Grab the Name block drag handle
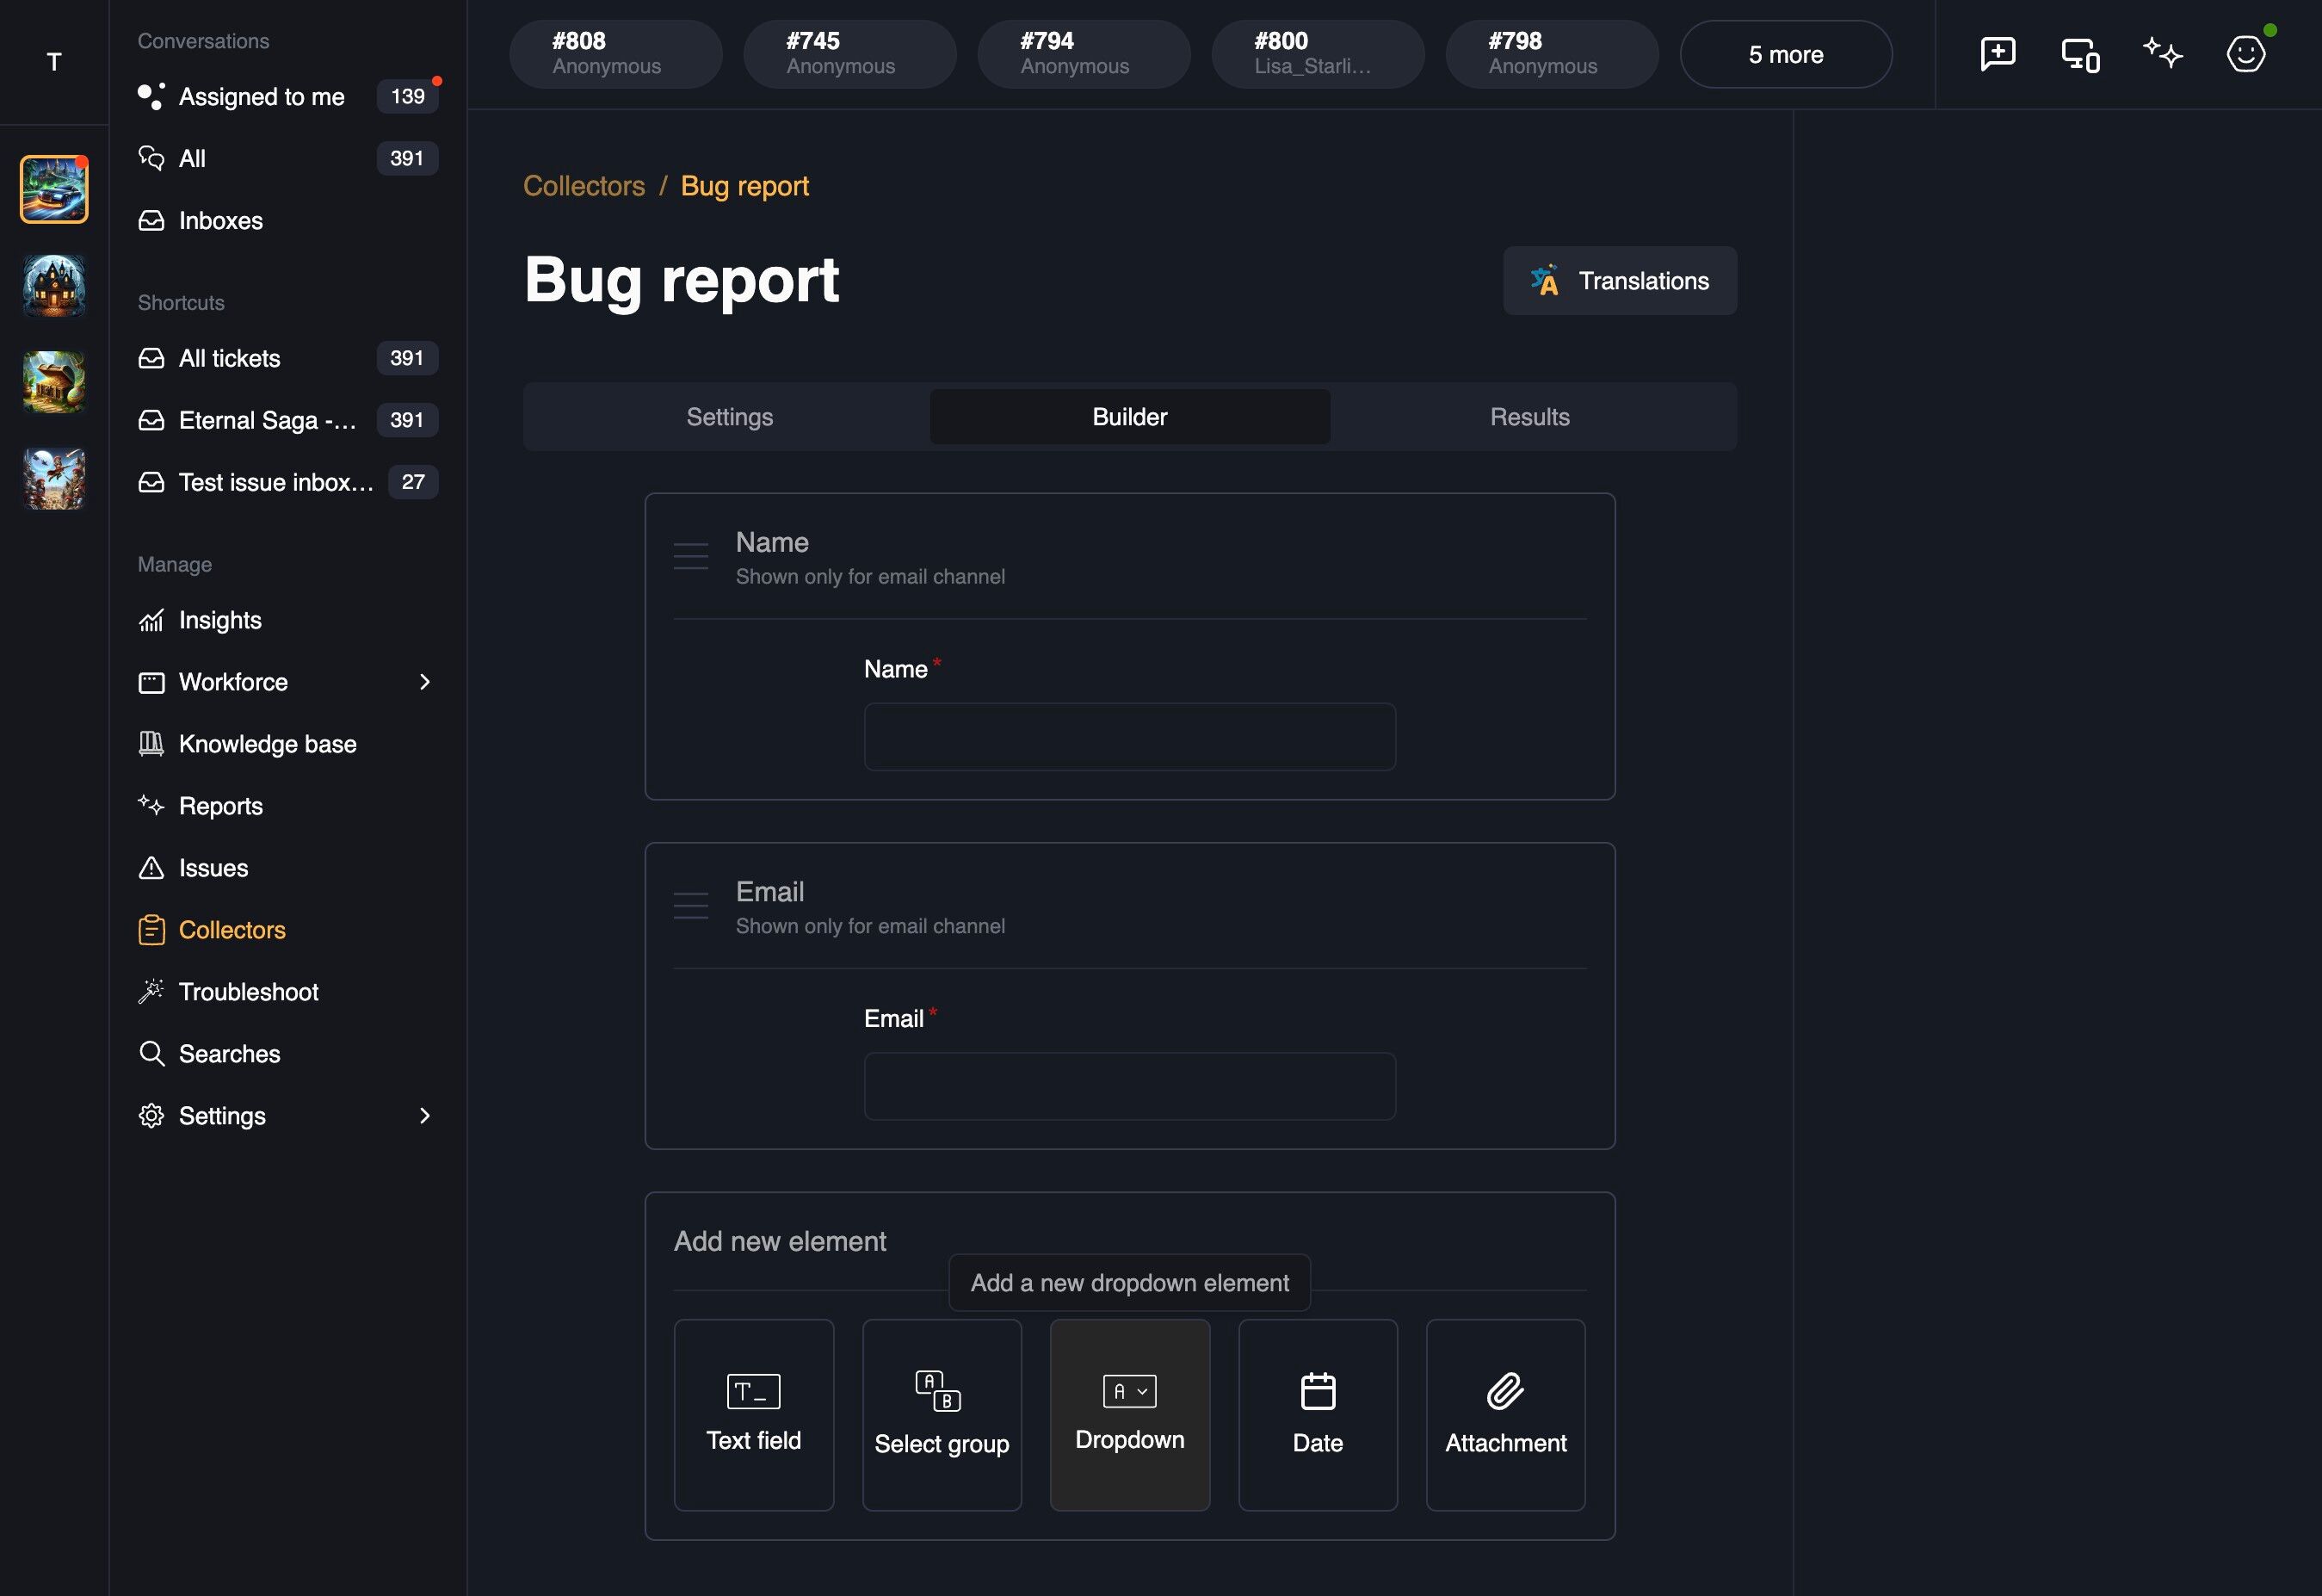This screenshot has width=2322, height=1596. pos(691,556)
